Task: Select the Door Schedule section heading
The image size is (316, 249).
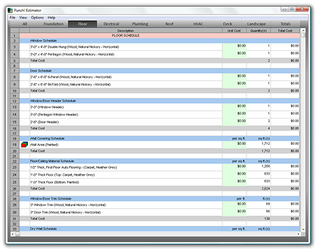Action: (41, 71)
